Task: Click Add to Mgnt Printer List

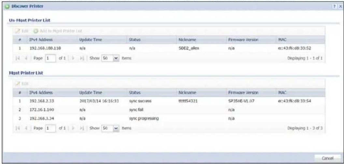Action: coord(58,31)
